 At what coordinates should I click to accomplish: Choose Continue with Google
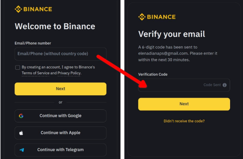pos(60,116)
